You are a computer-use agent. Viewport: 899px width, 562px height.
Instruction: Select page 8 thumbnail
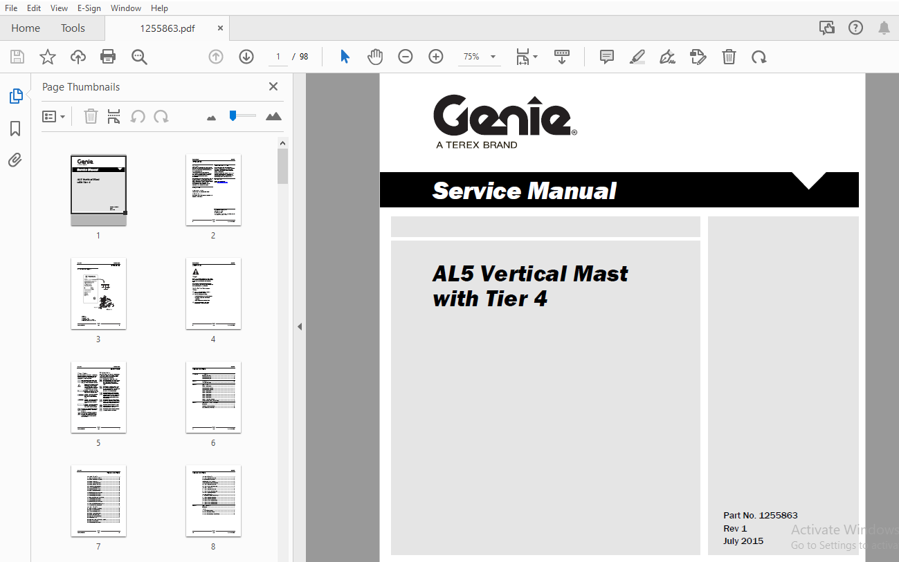click(x=213, y=501)
